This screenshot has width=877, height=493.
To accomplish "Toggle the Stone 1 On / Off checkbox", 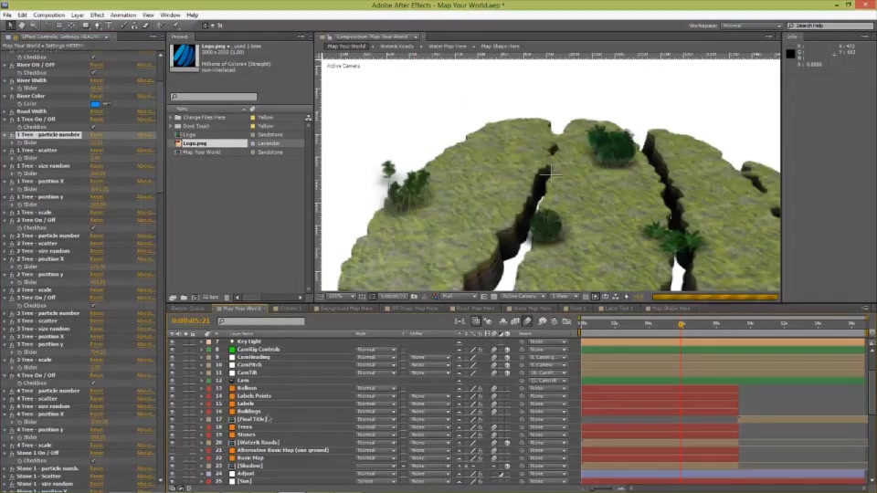I will 93,460.
